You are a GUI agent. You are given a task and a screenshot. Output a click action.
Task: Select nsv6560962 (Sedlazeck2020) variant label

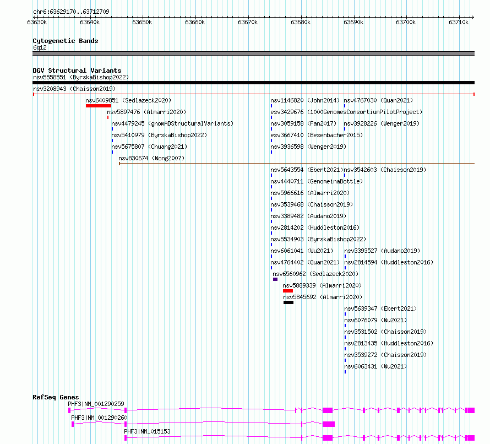tap(315, 274)
